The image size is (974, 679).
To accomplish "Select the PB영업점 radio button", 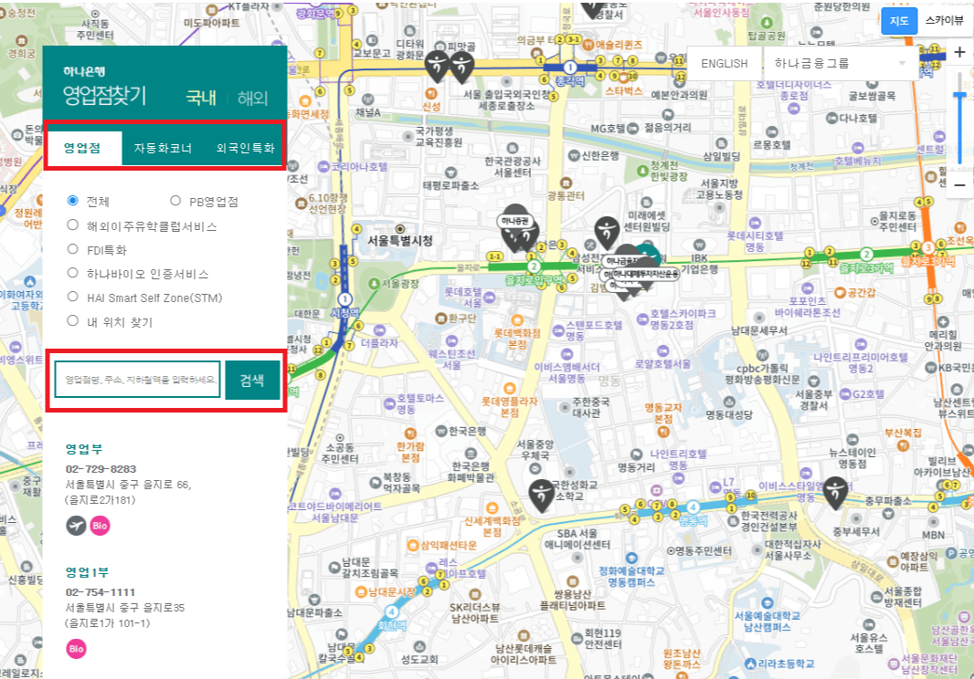I will point(175,201).
